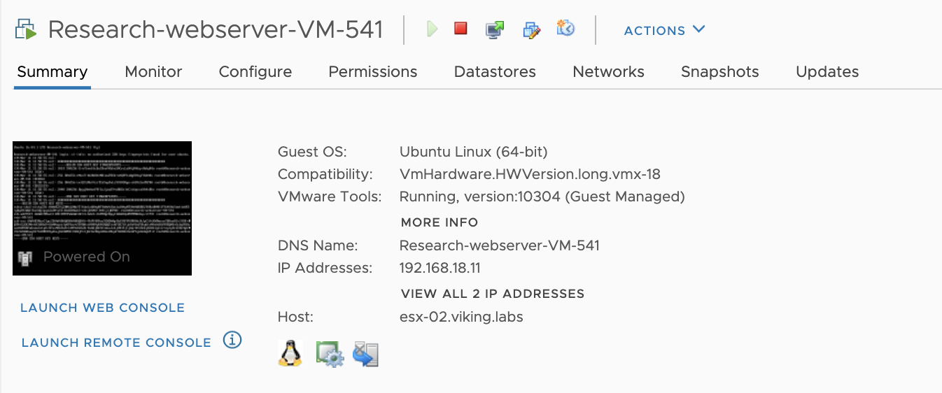Screen dimensions: 942x393
Task: Click the red Power Off stop icon
Action: 461,29
